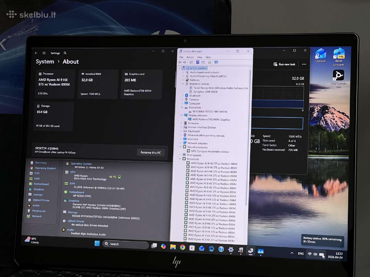
Task: Click System in the Settings breadcrumb
Action: [45, 62]
